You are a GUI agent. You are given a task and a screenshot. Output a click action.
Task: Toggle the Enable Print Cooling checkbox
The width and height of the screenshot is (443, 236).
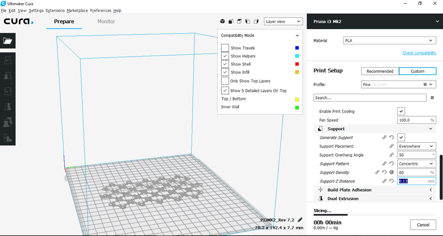point(401,111)
